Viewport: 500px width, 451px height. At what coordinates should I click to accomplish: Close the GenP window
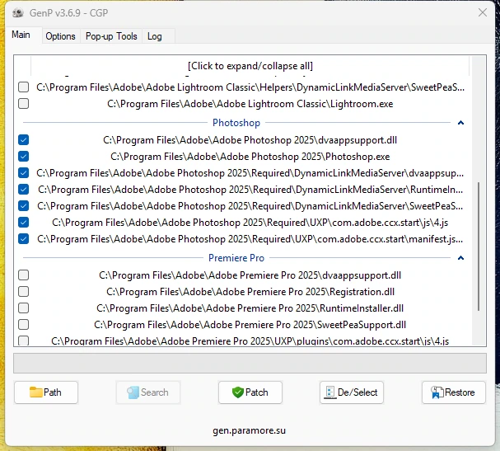[x=482, y=12]
